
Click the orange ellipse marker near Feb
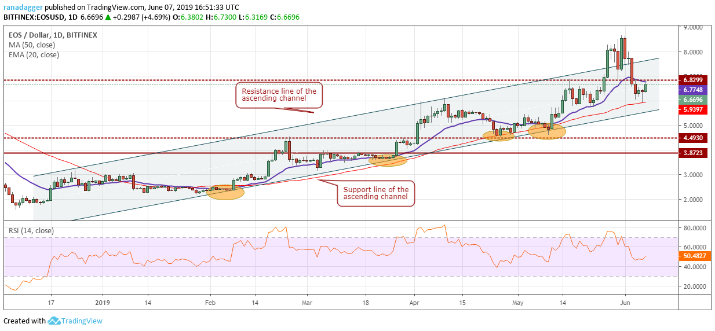[225, 193]
